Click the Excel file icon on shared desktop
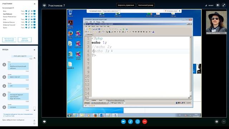 coord(70,55)
